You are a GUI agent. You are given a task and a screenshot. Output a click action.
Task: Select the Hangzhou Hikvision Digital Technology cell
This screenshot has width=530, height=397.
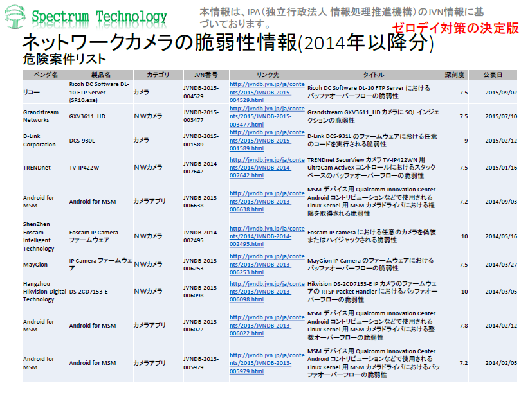[x=44, y=292]
